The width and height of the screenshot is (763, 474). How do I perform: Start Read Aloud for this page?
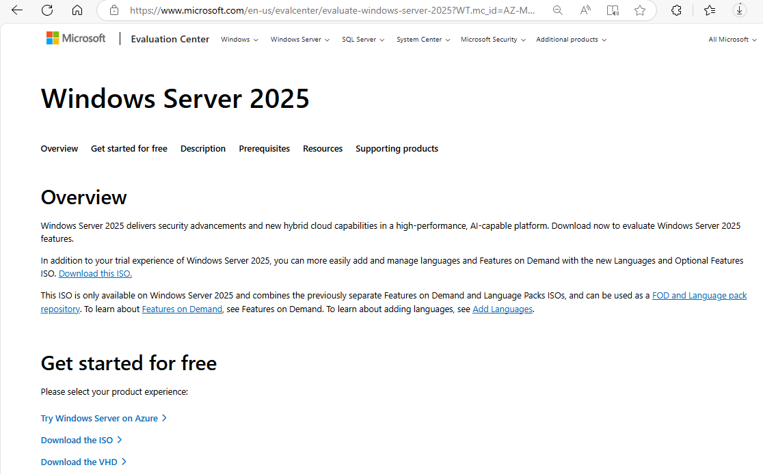click(585, 10)
